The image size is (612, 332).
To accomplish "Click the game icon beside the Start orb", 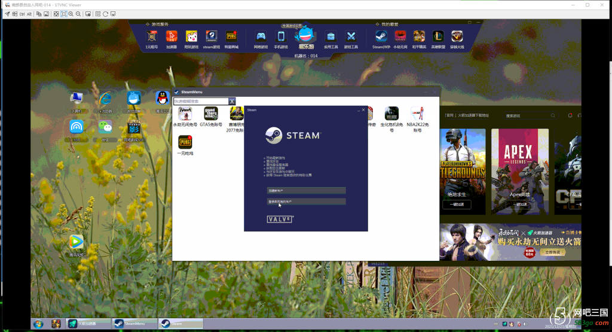I will pyautogui.click(x=56, y=324).
